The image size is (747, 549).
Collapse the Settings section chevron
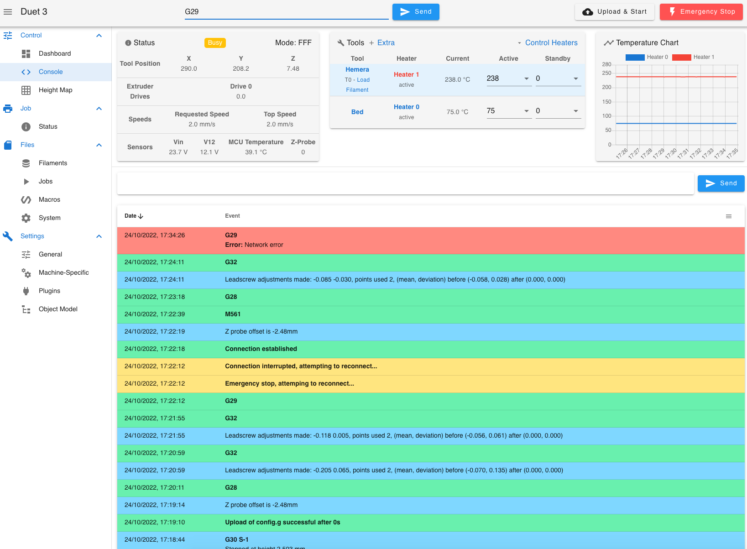coord(99,236)
